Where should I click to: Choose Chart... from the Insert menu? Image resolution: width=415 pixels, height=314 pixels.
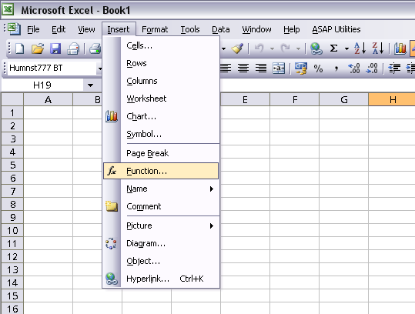pyautogui.click(x=161, y=116)
